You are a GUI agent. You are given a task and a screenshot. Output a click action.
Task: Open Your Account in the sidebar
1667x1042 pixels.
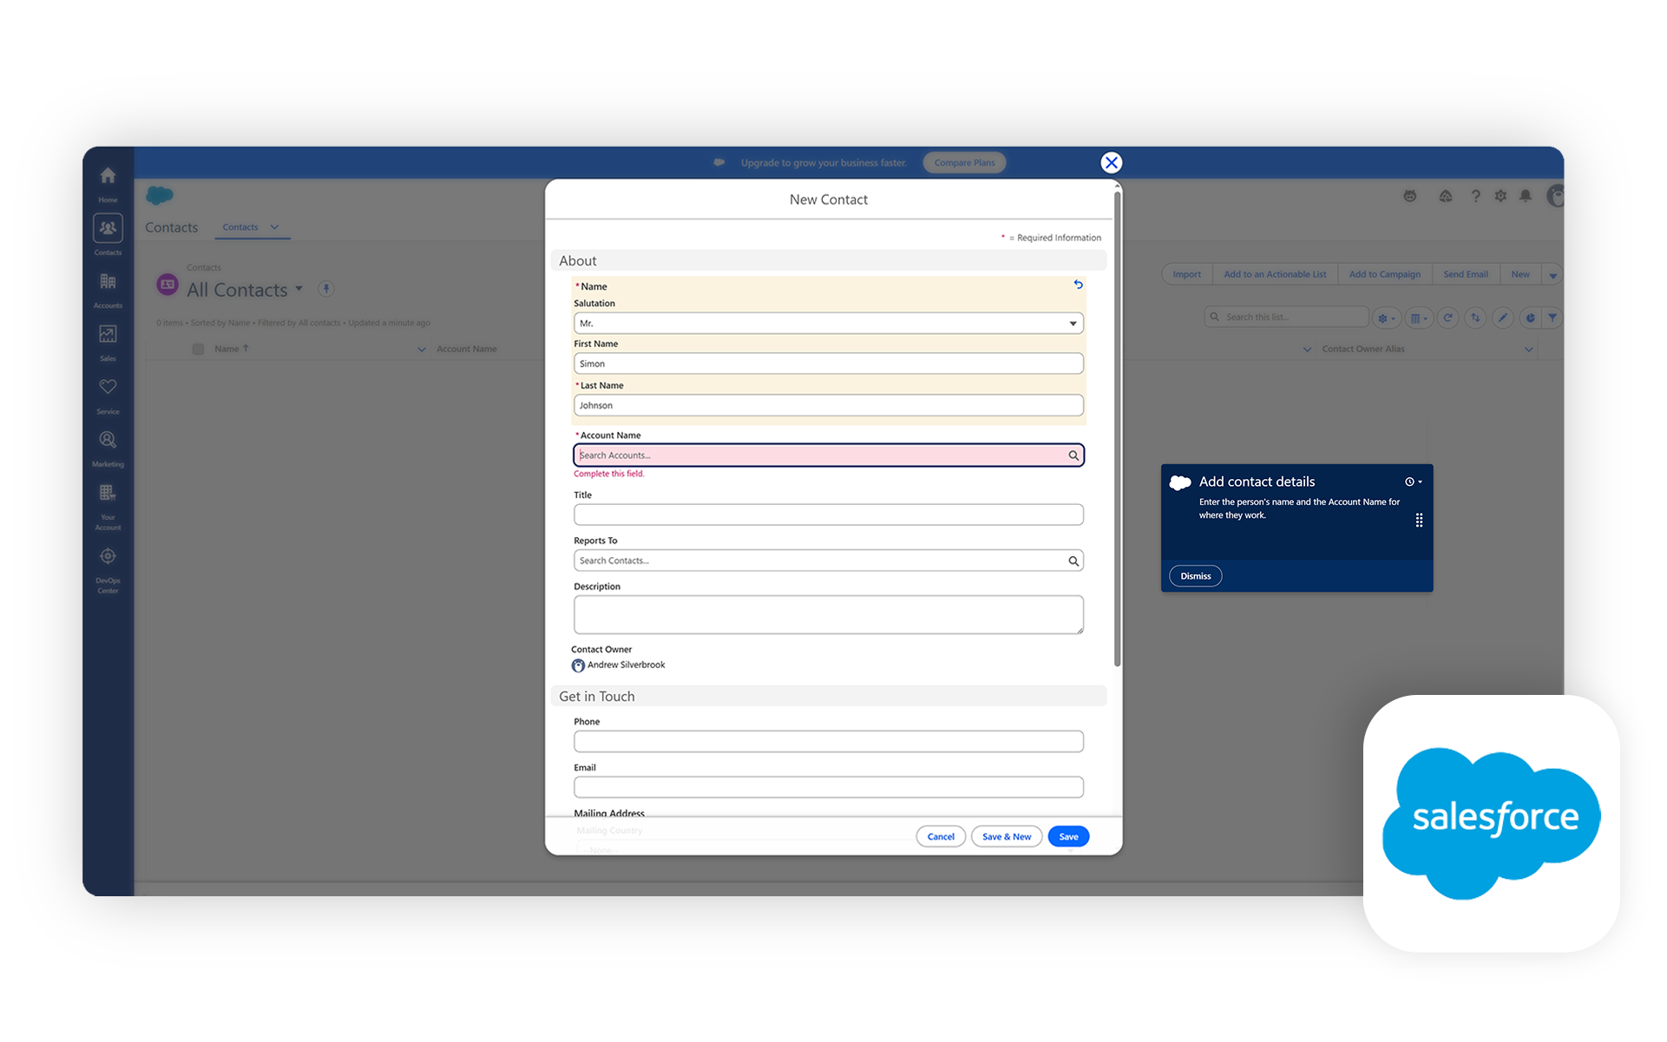pyautogui.click(x=108, y=506)
